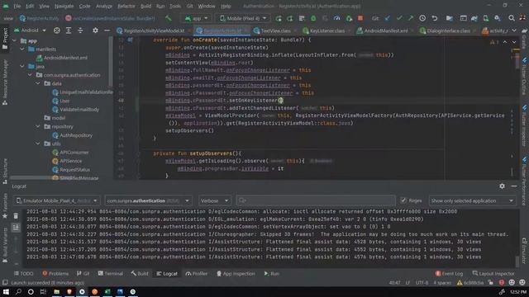Viewport: 529px width, 297px height.
Task: Select AuthRepository in project tree
Action: click(76, 135)
